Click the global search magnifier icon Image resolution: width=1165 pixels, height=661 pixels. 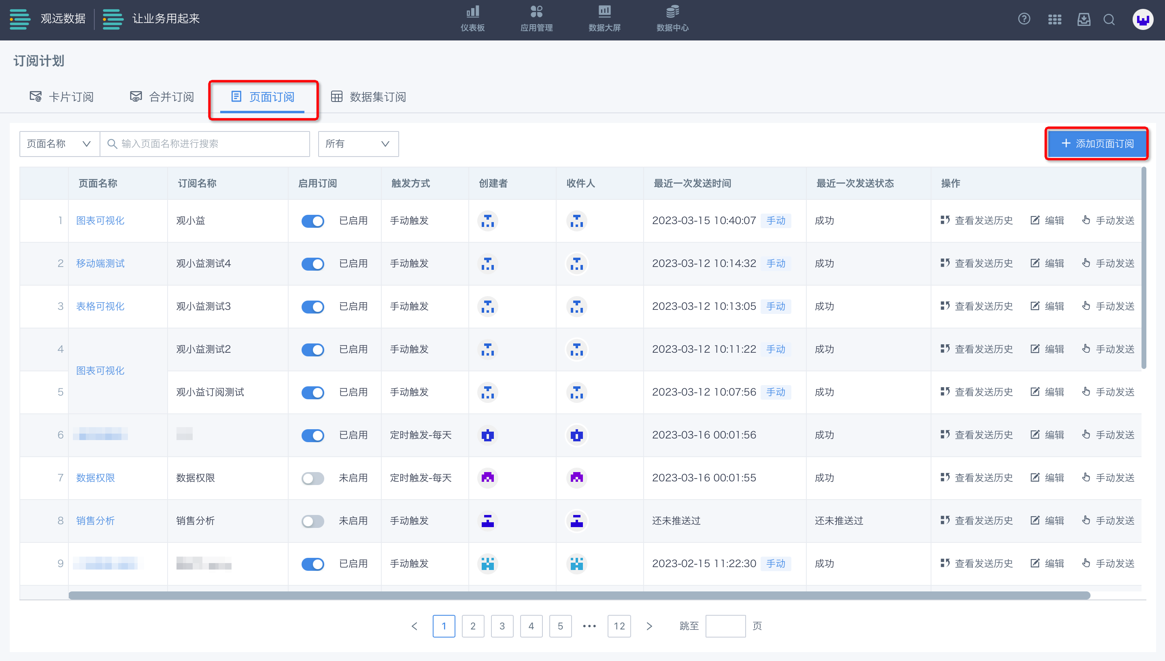pyautogui.click(x=1109, y=19)
